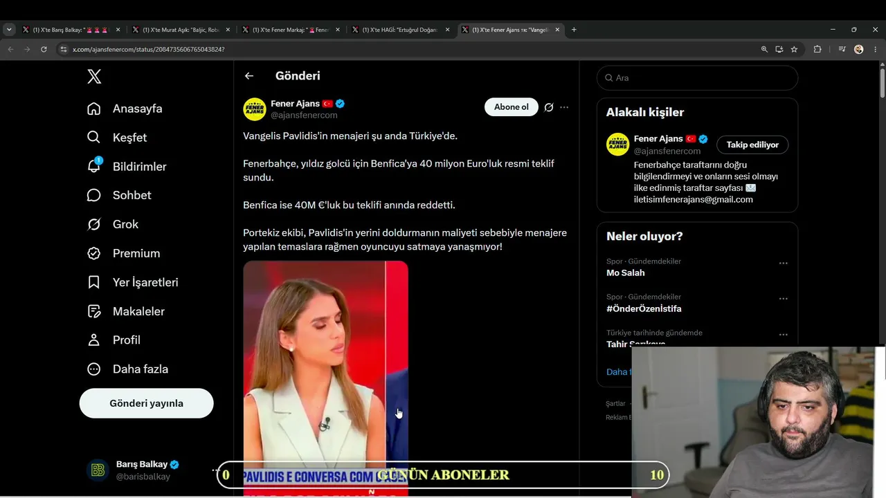Click the Fener Ajans name on the post
Image resolution: width=886 pixels, height=498 pixels.
[x=296, y=104]
